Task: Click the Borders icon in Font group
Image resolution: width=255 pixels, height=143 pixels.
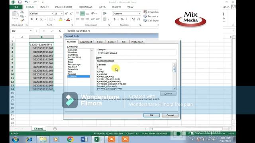Action: point(51,19)
